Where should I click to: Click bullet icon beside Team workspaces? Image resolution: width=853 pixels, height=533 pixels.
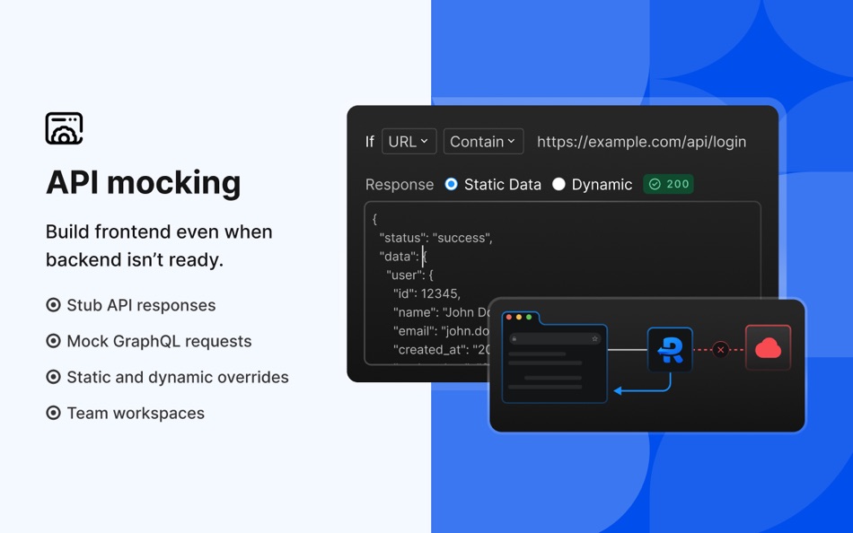(x=53, y=413)
